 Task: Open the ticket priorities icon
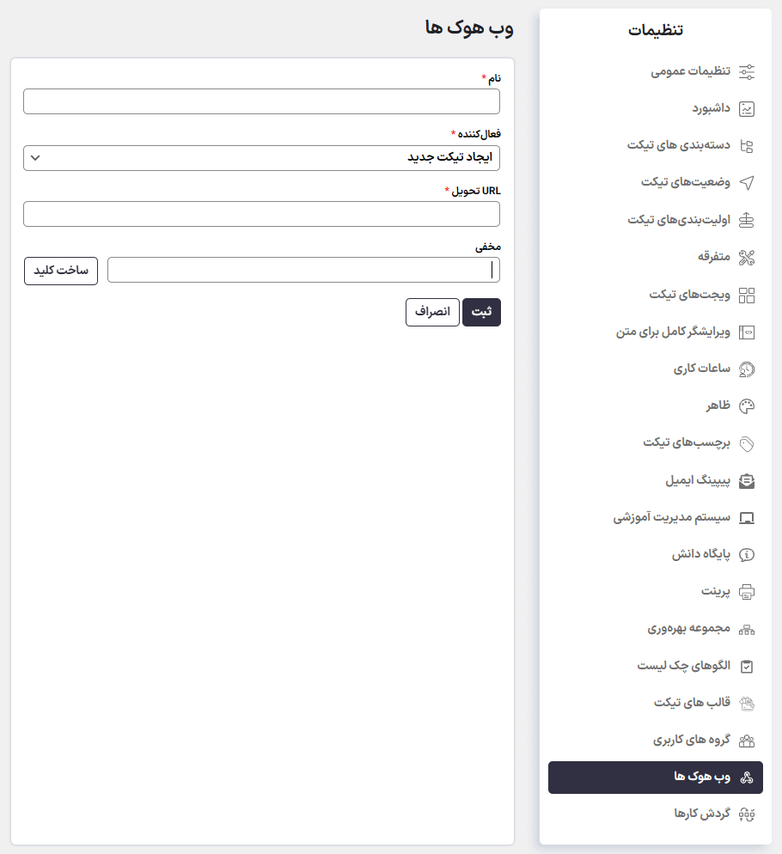pos(748,218)
